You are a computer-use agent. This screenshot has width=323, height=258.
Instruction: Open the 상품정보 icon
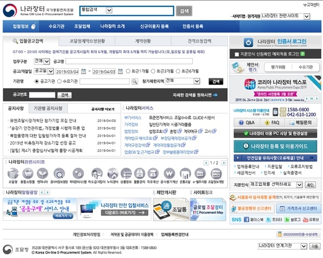tap(126, 174)
